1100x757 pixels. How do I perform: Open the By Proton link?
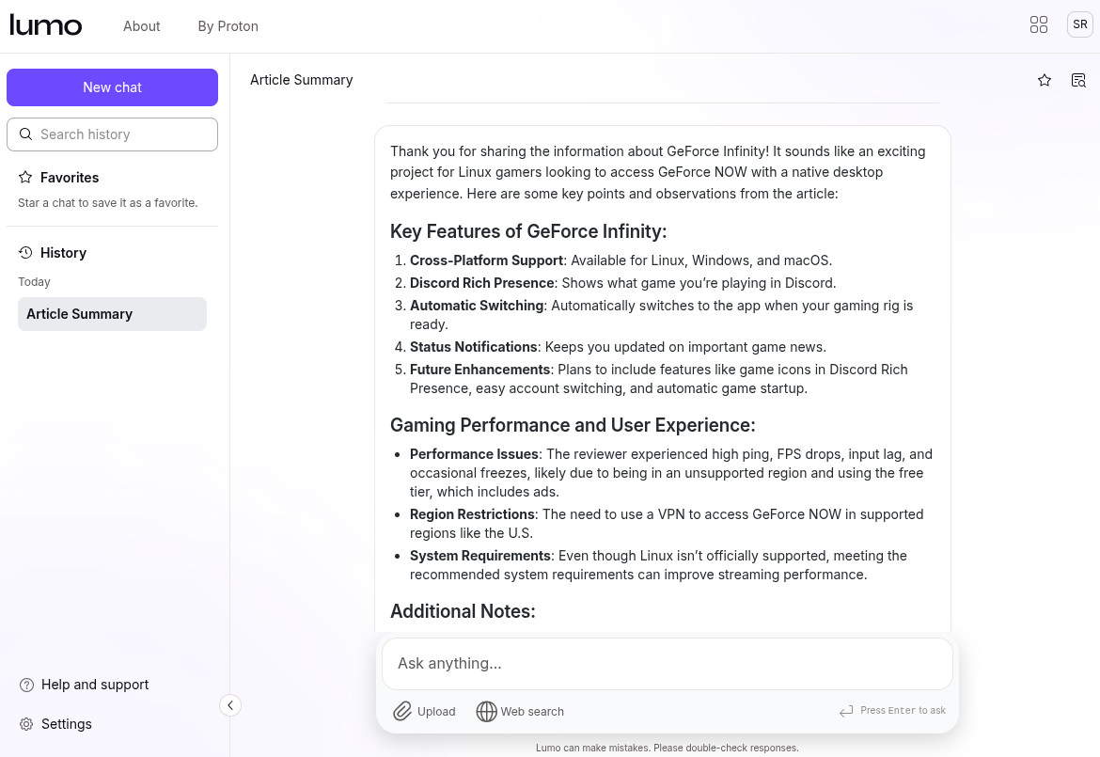(228, 26)
